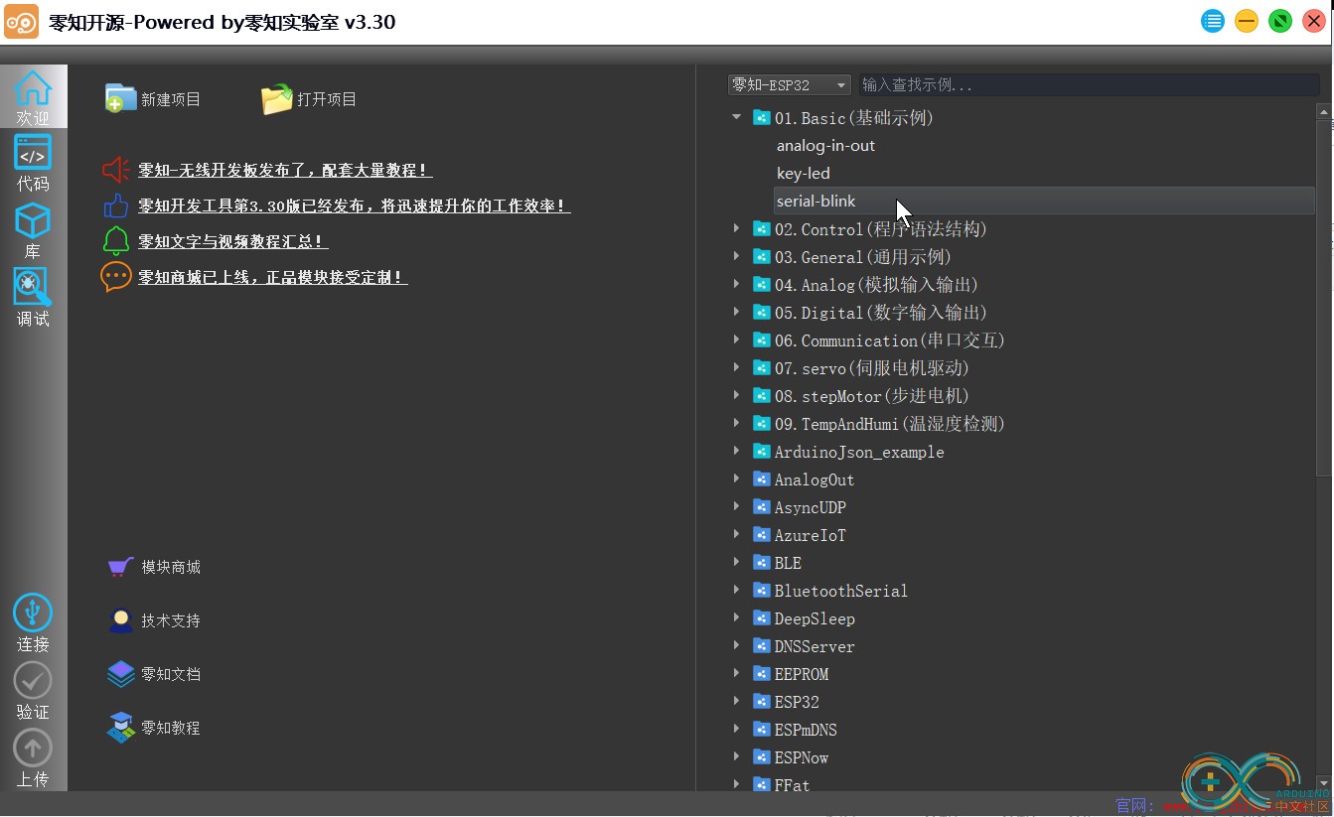Click the 输入查找示例 search field
The width and height of the screenshot is (1334, 817).
pos(1089,85)
